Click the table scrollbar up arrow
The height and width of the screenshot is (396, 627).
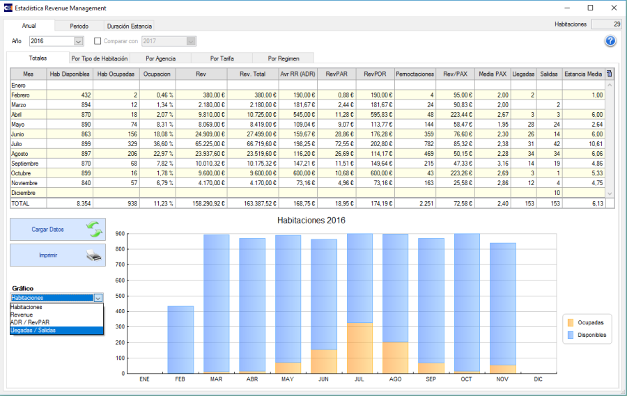pyautogui.click(x=610, y=85)
